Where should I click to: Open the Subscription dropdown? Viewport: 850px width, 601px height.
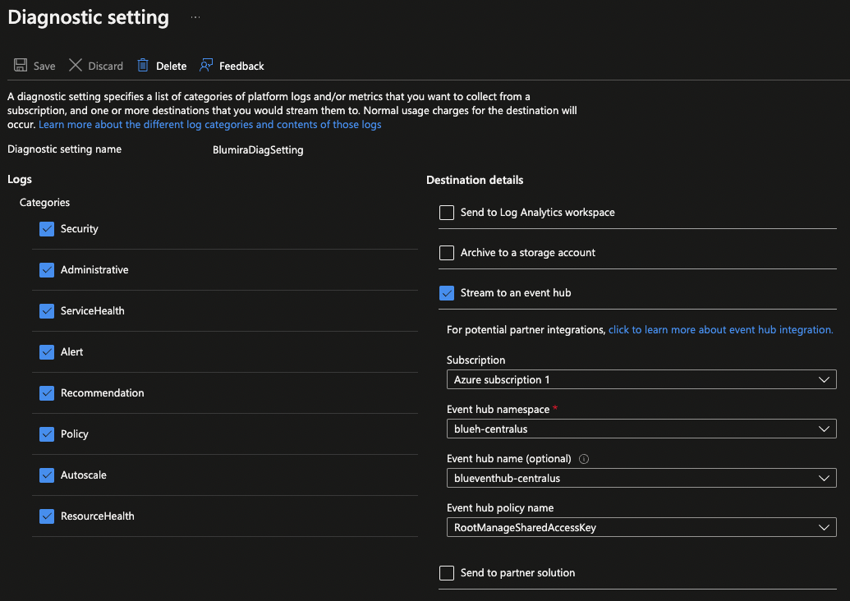823,379
